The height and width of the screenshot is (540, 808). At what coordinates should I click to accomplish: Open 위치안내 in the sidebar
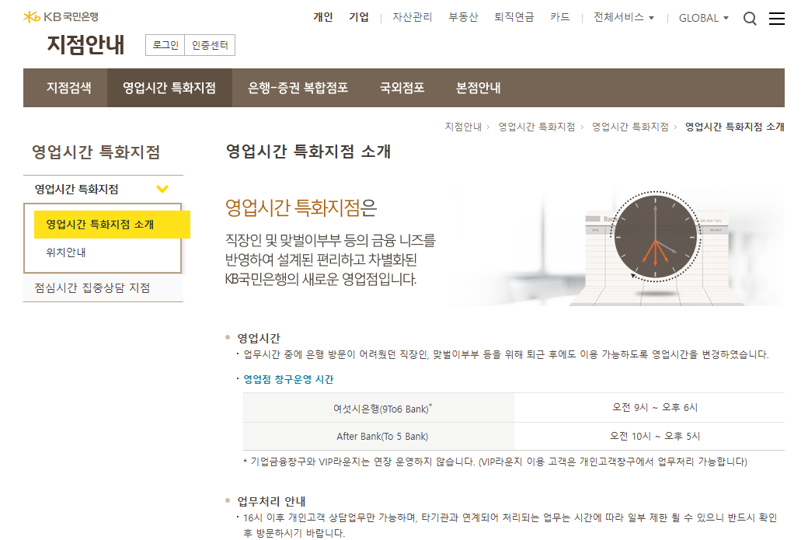click(x=66, y=253)
